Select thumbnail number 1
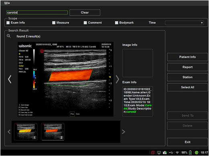This screenshot has height=156, width=209. 26,132
